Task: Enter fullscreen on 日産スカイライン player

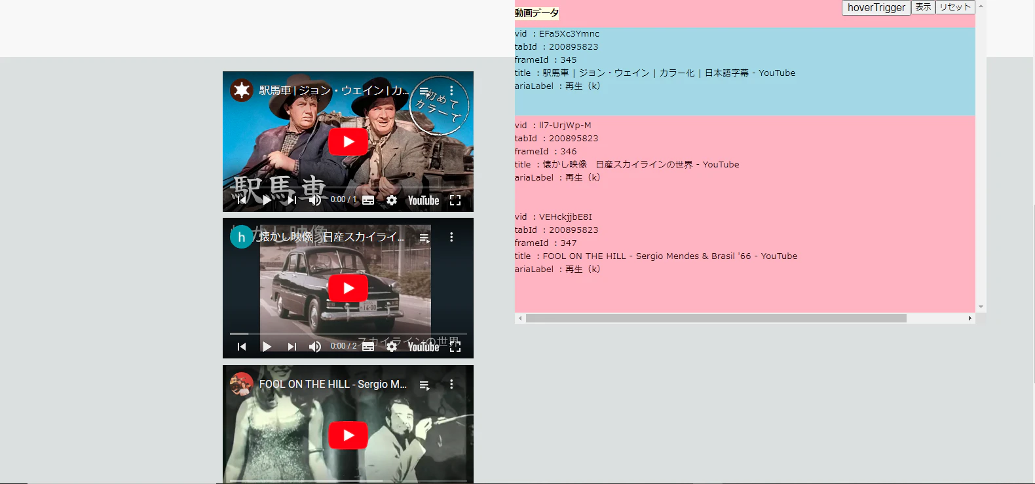Action: pyautogui.click(x=455, y=347)
